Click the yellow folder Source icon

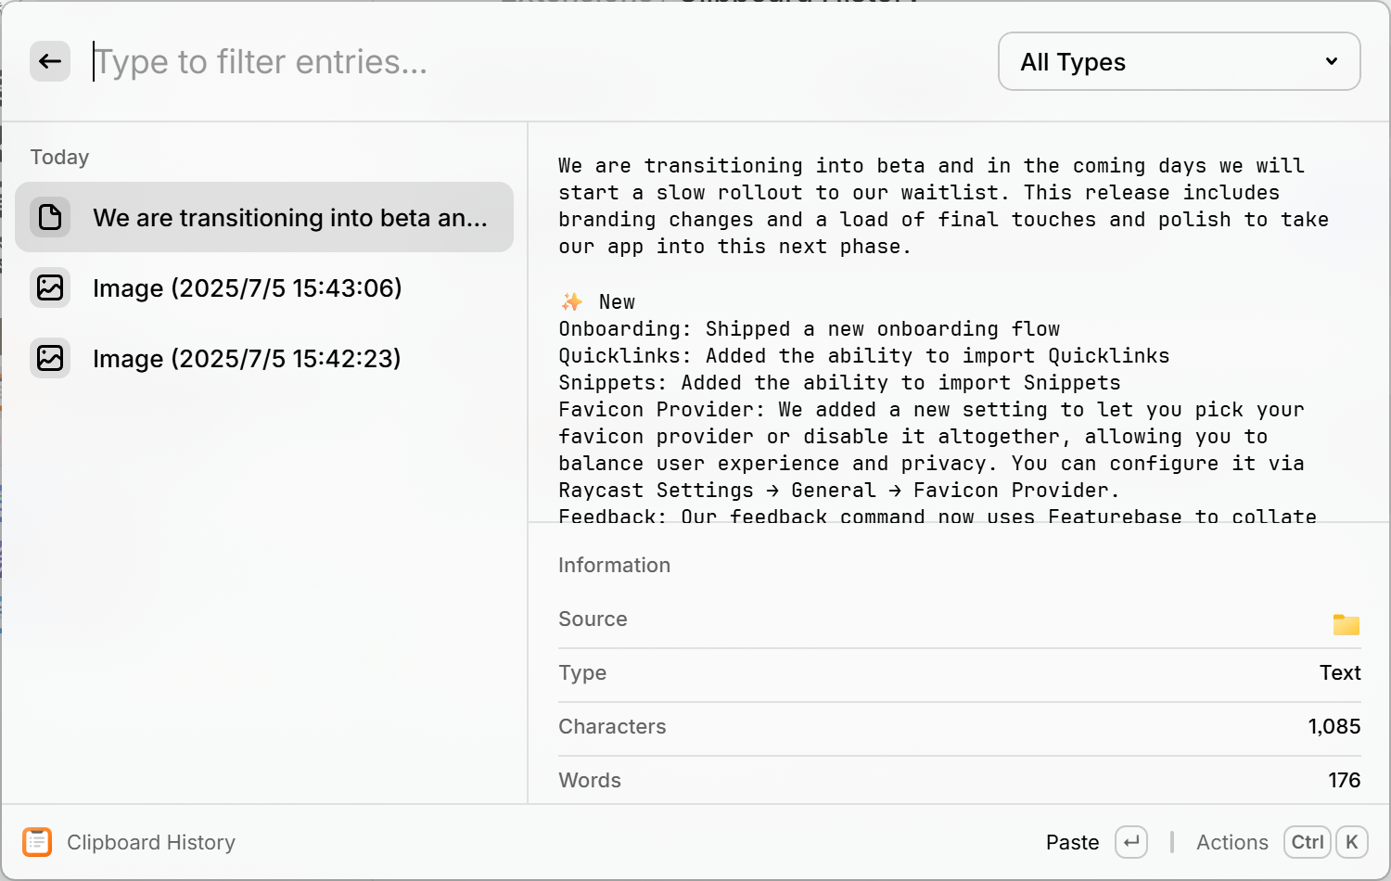tap(1346, 624)
